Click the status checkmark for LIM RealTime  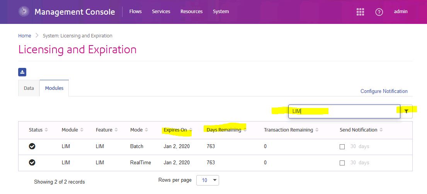32,163
